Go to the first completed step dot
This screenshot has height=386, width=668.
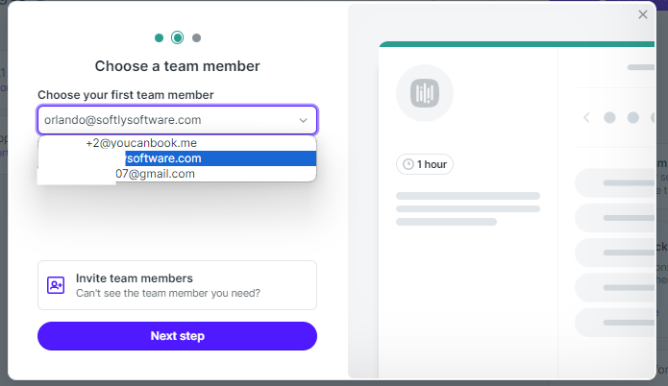pos(159,38)
